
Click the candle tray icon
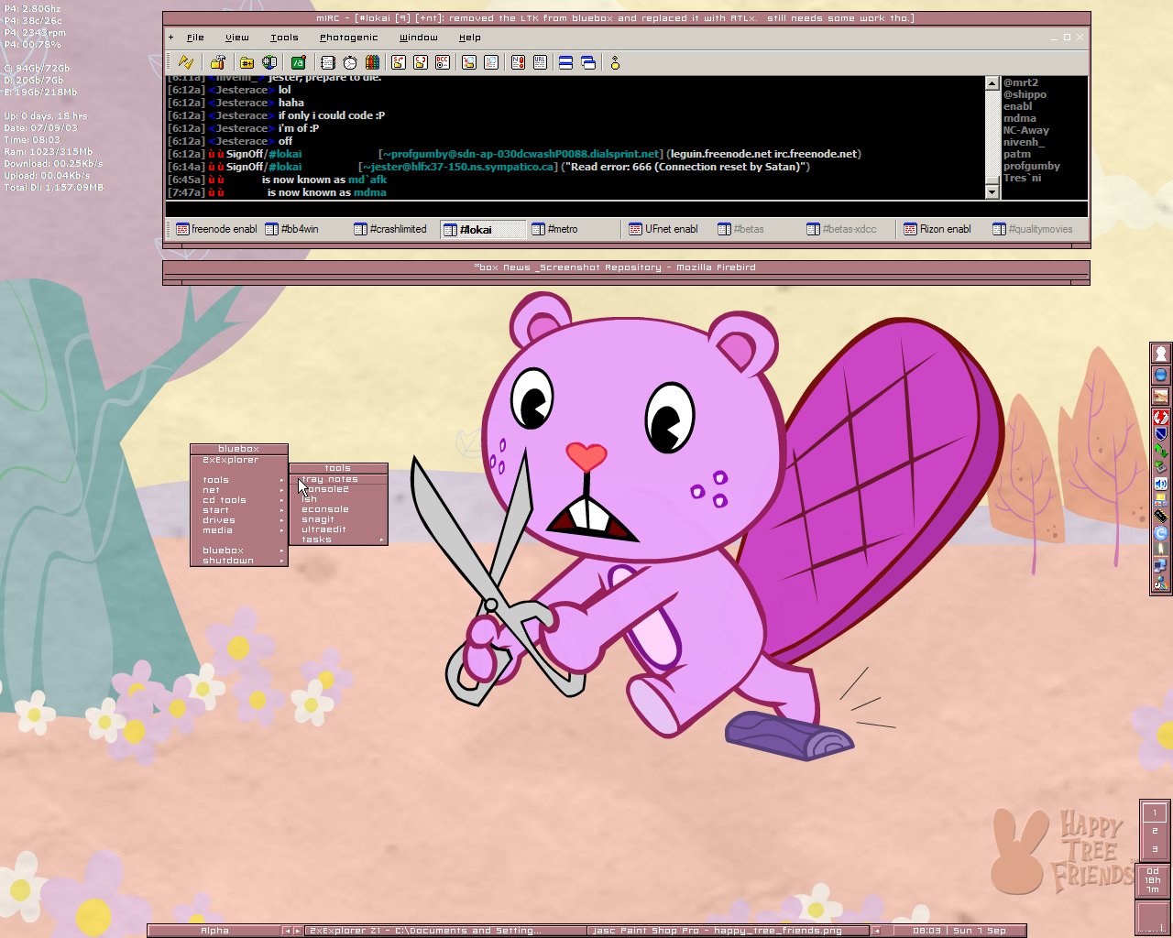[x=1161, y=550]
